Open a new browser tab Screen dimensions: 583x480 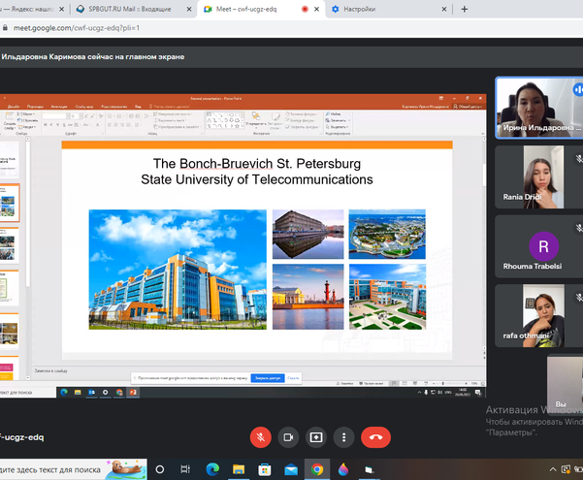(x=465, y=9)
